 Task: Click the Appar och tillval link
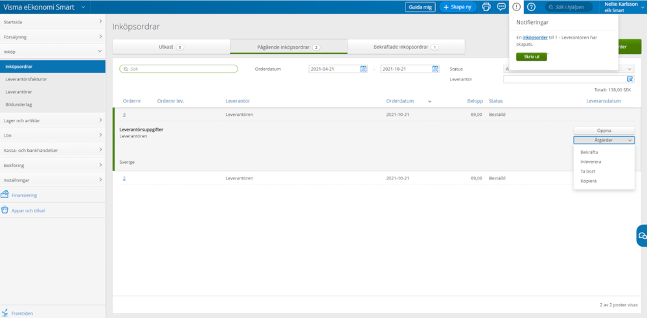tap(28, 210)
